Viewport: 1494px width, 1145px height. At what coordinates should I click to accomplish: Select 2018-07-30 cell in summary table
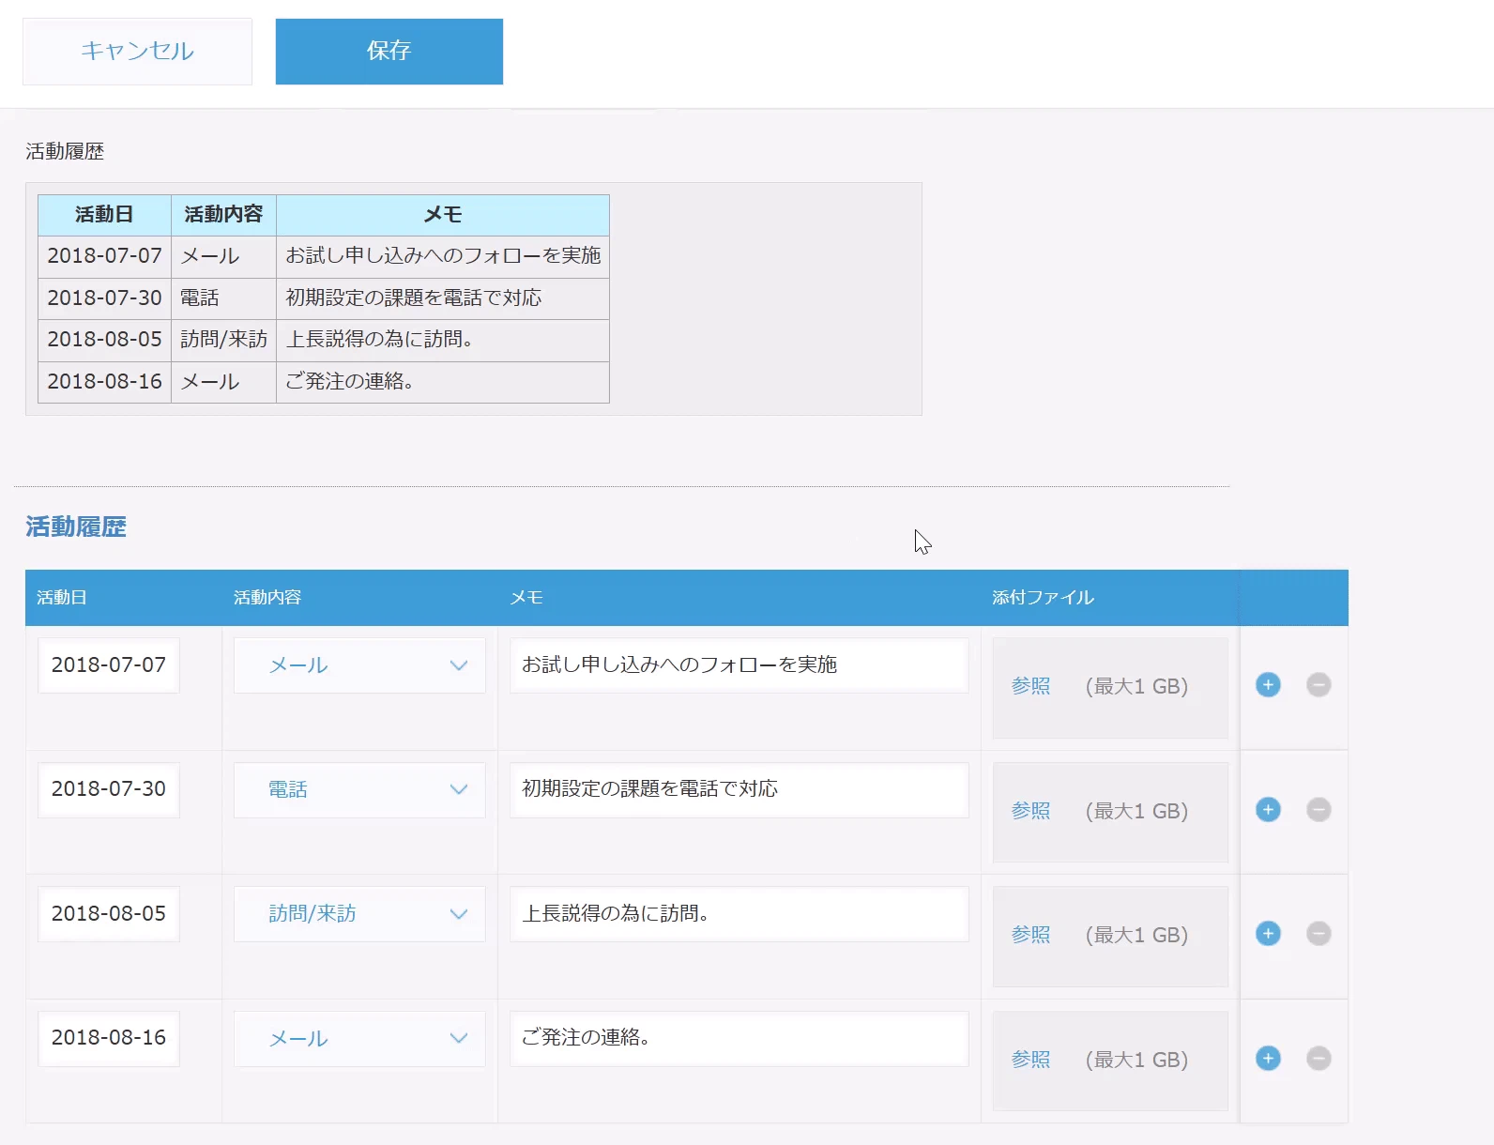pyautogui.click(x=104, y=298)
